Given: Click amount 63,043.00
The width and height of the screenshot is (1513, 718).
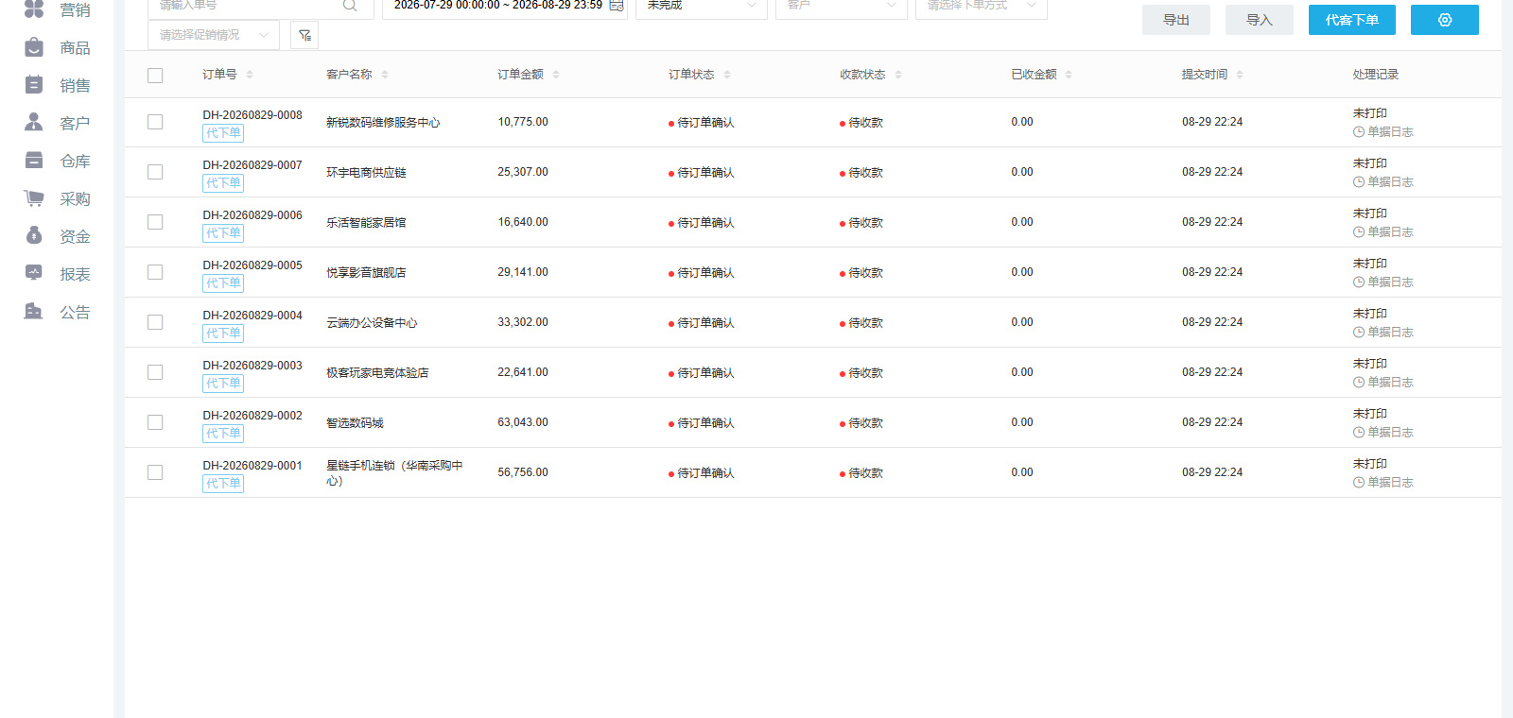Looking at the screenshot, I should 523,422.
